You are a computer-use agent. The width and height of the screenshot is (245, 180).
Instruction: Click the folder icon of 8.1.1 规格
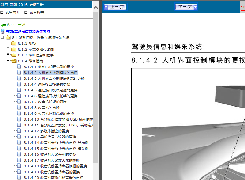[x=14, y=43]
